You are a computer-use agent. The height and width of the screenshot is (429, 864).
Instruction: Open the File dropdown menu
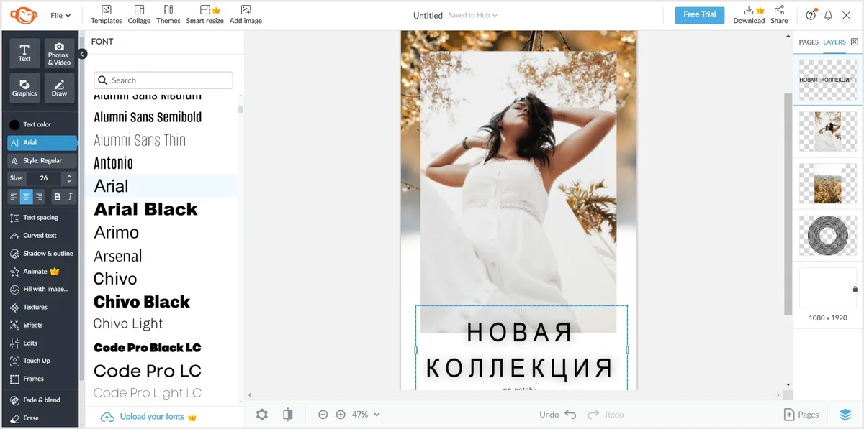click(60, 15)
